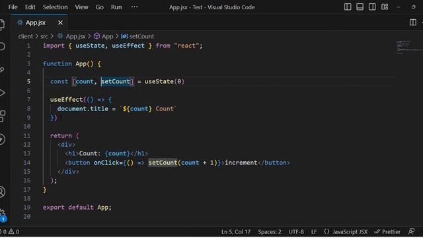Open the problems errors and warnings indicator
The image size is (423, 238).
(x=10, y=231)
